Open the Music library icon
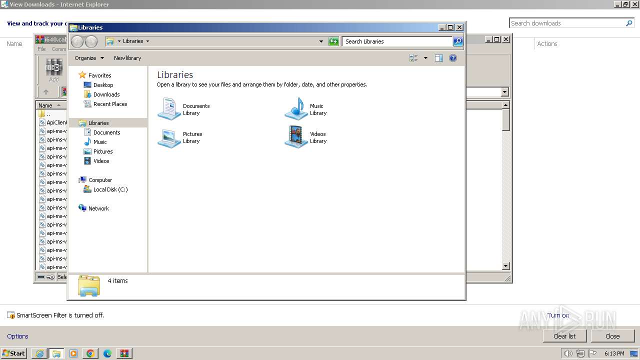640x360 pixels. [x=296, y=109]
